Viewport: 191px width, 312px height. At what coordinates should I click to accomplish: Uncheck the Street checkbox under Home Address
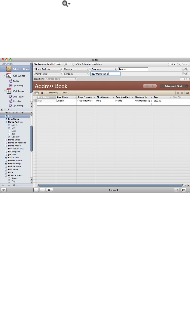coord(9,125)
